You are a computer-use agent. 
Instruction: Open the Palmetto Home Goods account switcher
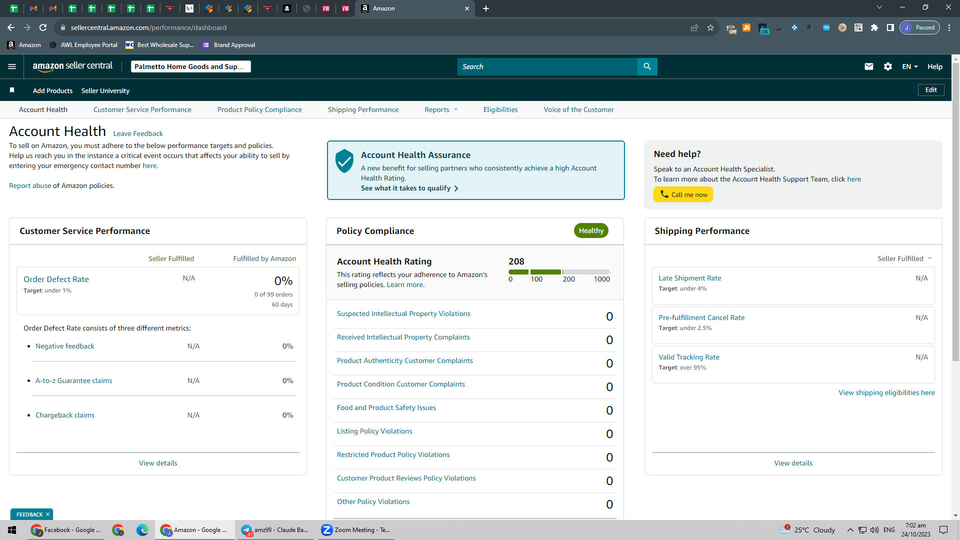[190, 66]
